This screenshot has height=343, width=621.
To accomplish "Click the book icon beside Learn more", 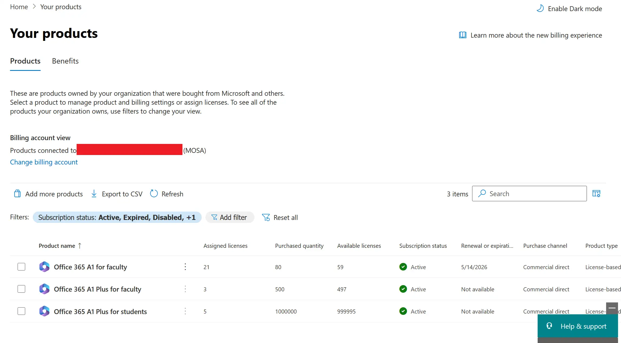I will [463, 35].
